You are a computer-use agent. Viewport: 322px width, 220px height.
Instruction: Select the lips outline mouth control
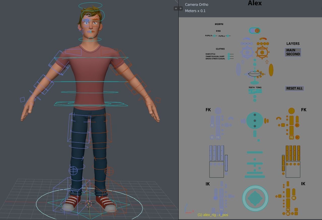[x=255, y=74]
